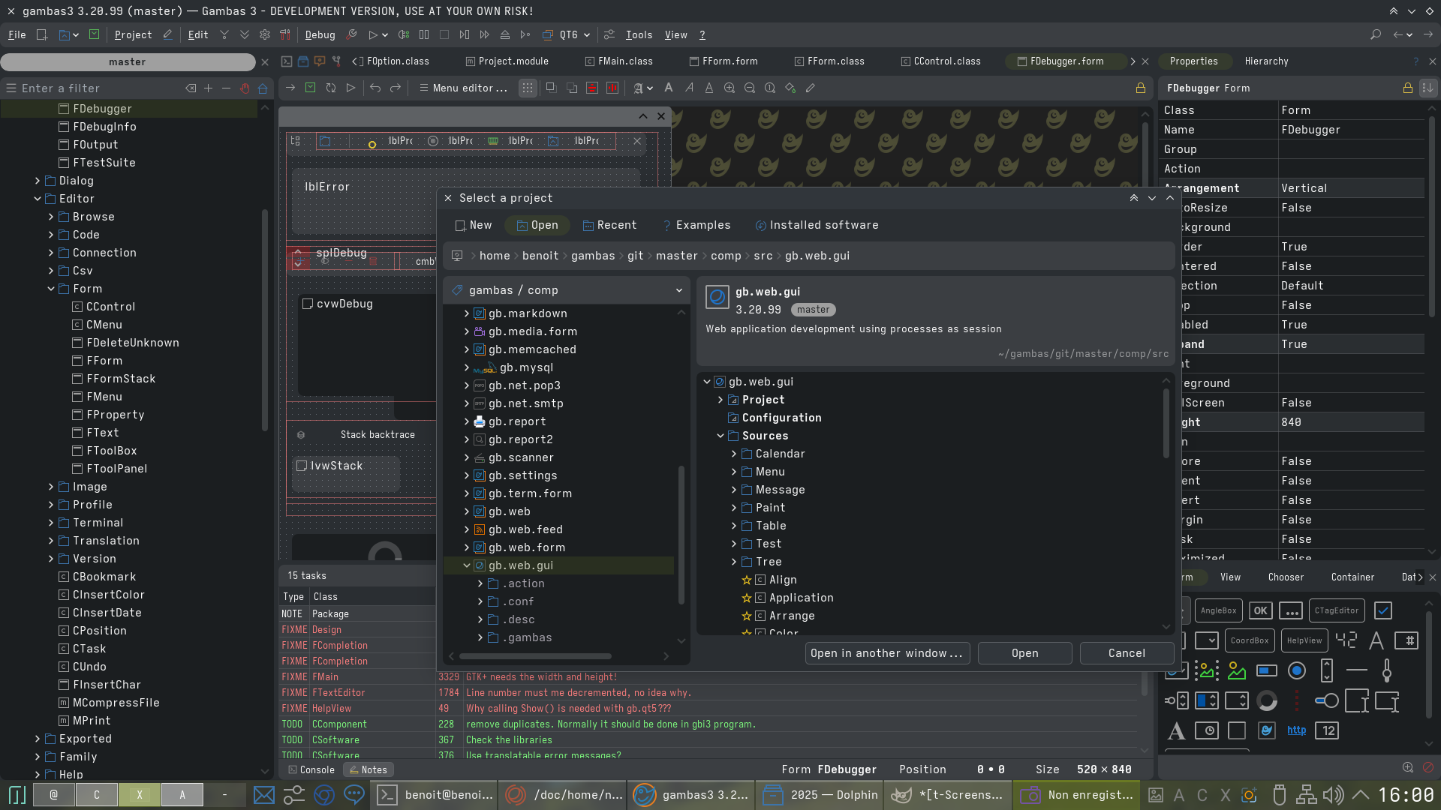Click the pause debugging icon in toolbar

[424, 35]
